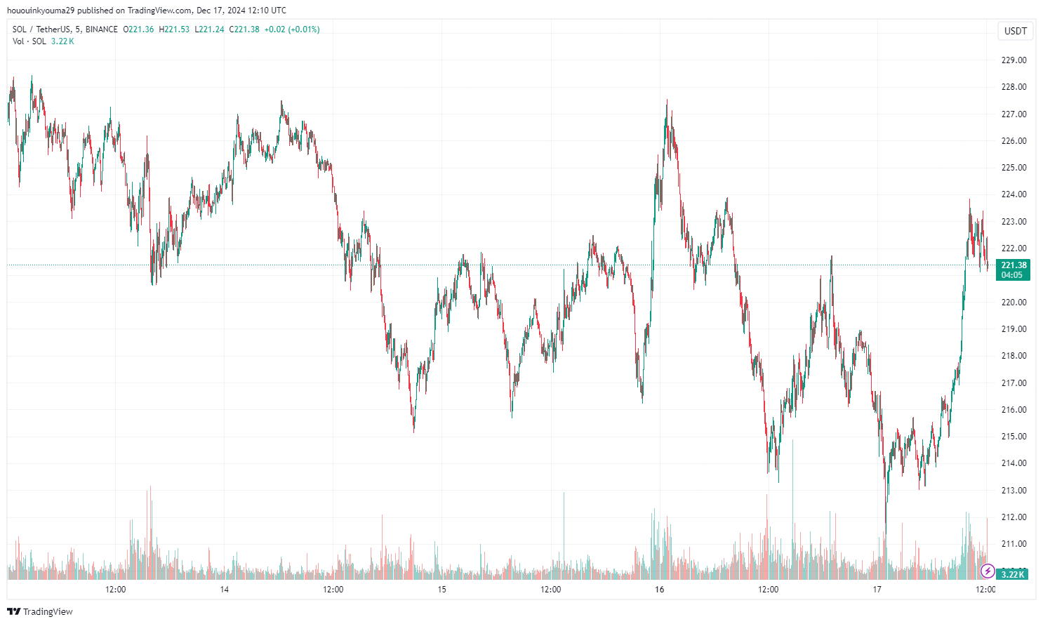Click the 224.00 price axis label

(x=1014, y=194)
